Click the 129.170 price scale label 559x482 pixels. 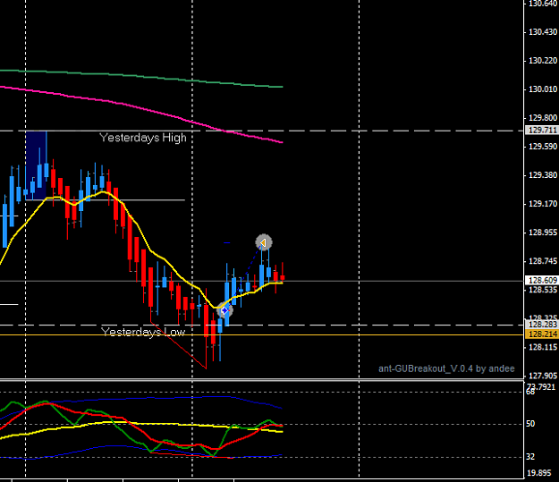[x=542, y=204]
